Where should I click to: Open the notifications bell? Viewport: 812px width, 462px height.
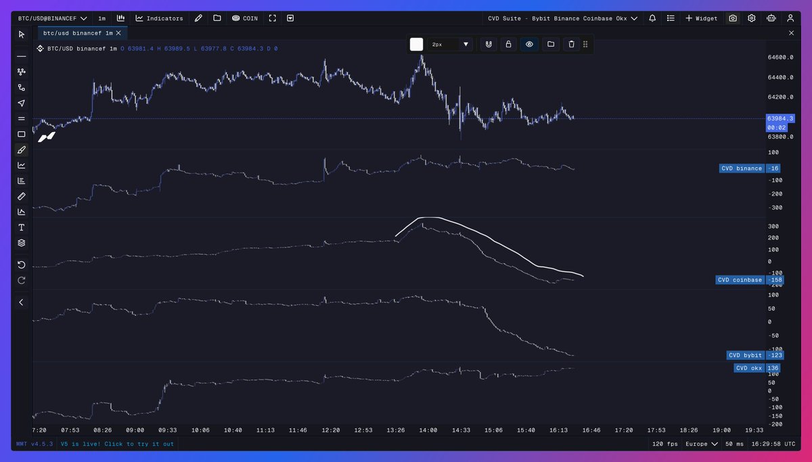652,18
